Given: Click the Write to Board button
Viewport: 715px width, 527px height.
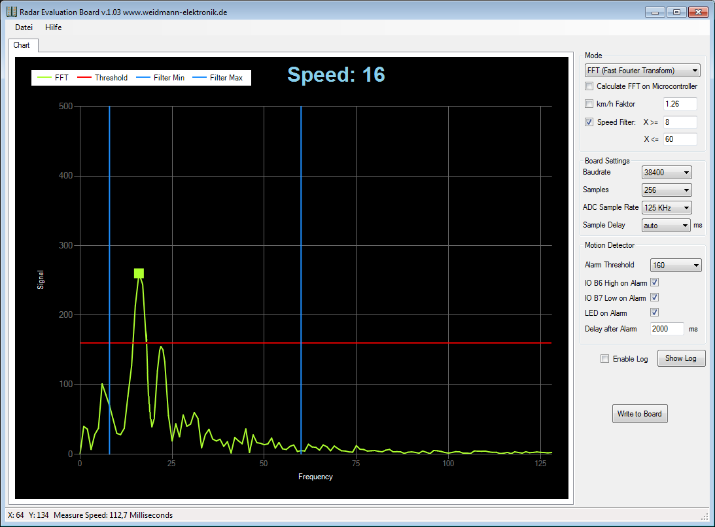Looking at the screenshot, I should point(640,414).
